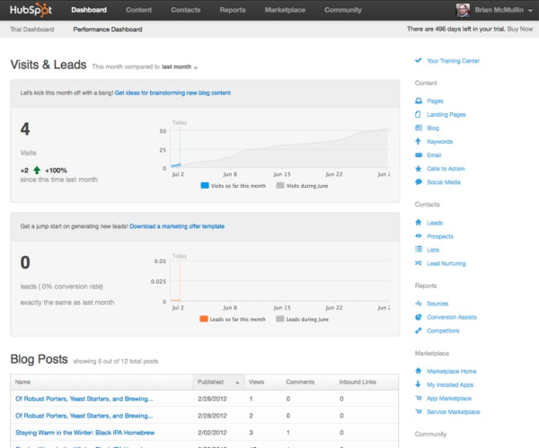Click the Social Media speech-bubble icon

pyautogui.click(x=419, y=182)
